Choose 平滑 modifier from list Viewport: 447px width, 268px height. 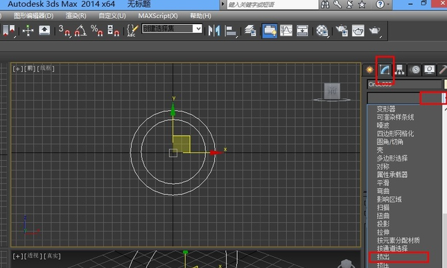383,183
